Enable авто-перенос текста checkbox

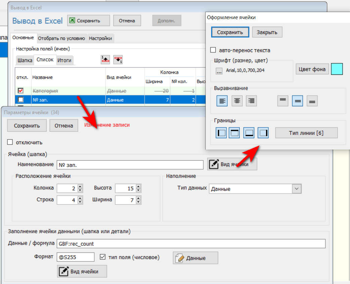(213, 50)
